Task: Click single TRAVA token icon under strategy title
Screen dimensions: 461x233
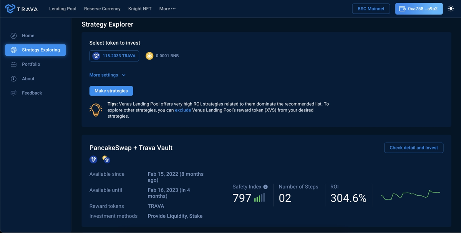Action: click(93, 159)
